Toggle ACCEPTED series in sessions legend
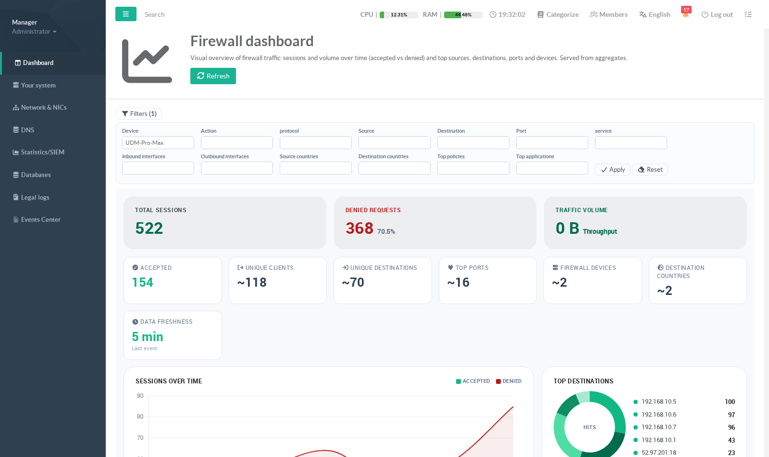 473,381
